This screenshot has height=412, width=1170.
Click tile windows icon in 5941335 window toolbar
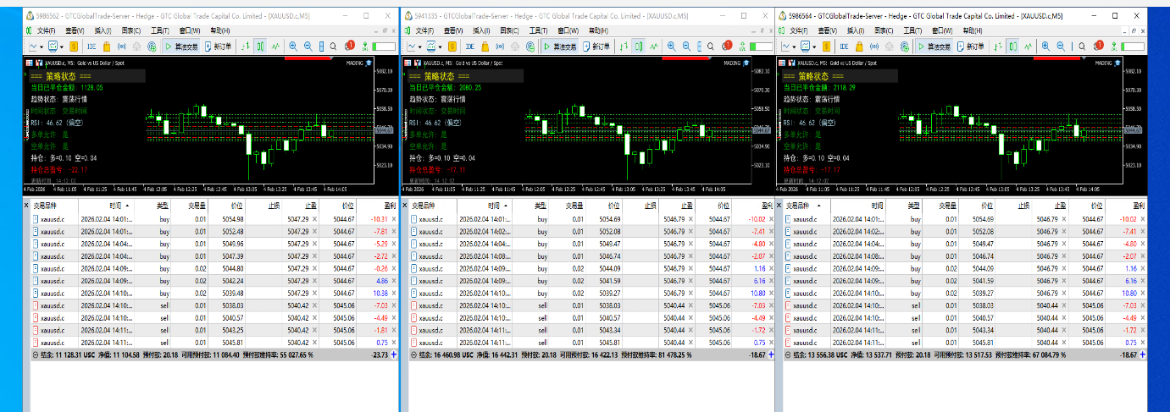point(699,47)
